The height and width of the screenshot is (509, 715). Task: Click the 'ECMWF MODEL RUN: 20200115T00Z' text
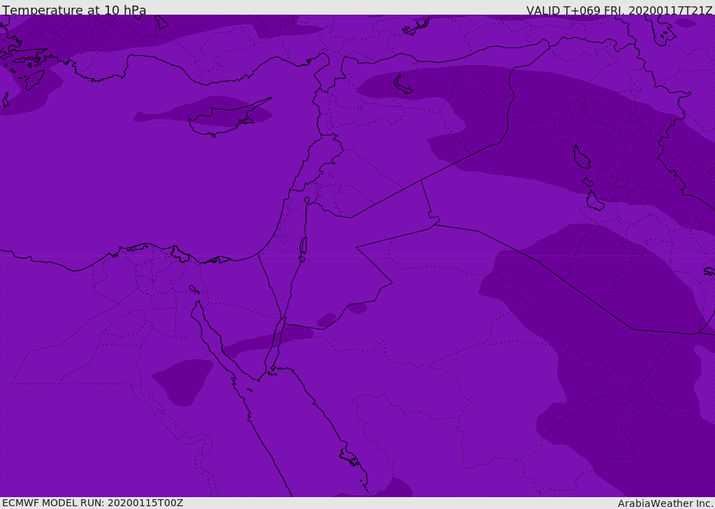93,503
